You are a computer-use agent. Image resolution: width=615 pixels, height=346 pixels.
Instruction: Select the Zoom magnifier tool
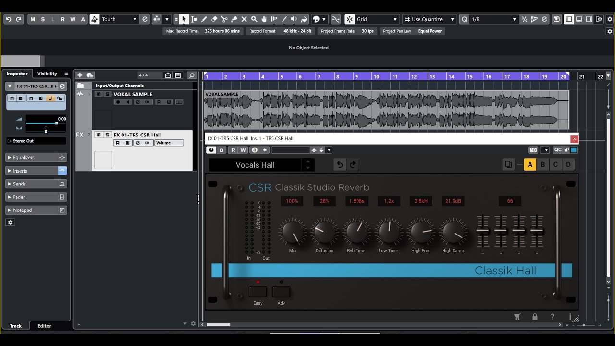pyautogui.click(x=254, y=19)
